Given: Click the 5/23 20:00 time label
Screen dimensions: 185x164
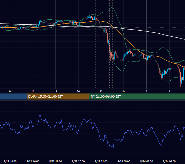Looking at the screenshot, I should coord(78,161).
